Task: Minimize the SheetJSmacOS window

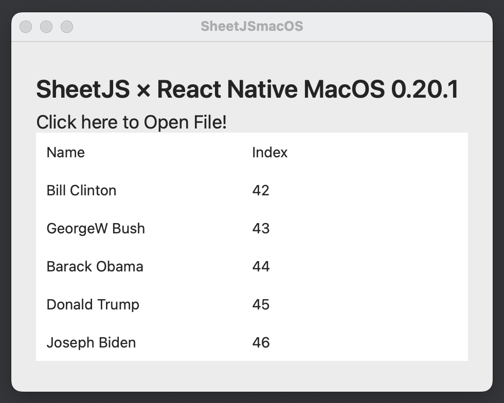Action: 46,27
